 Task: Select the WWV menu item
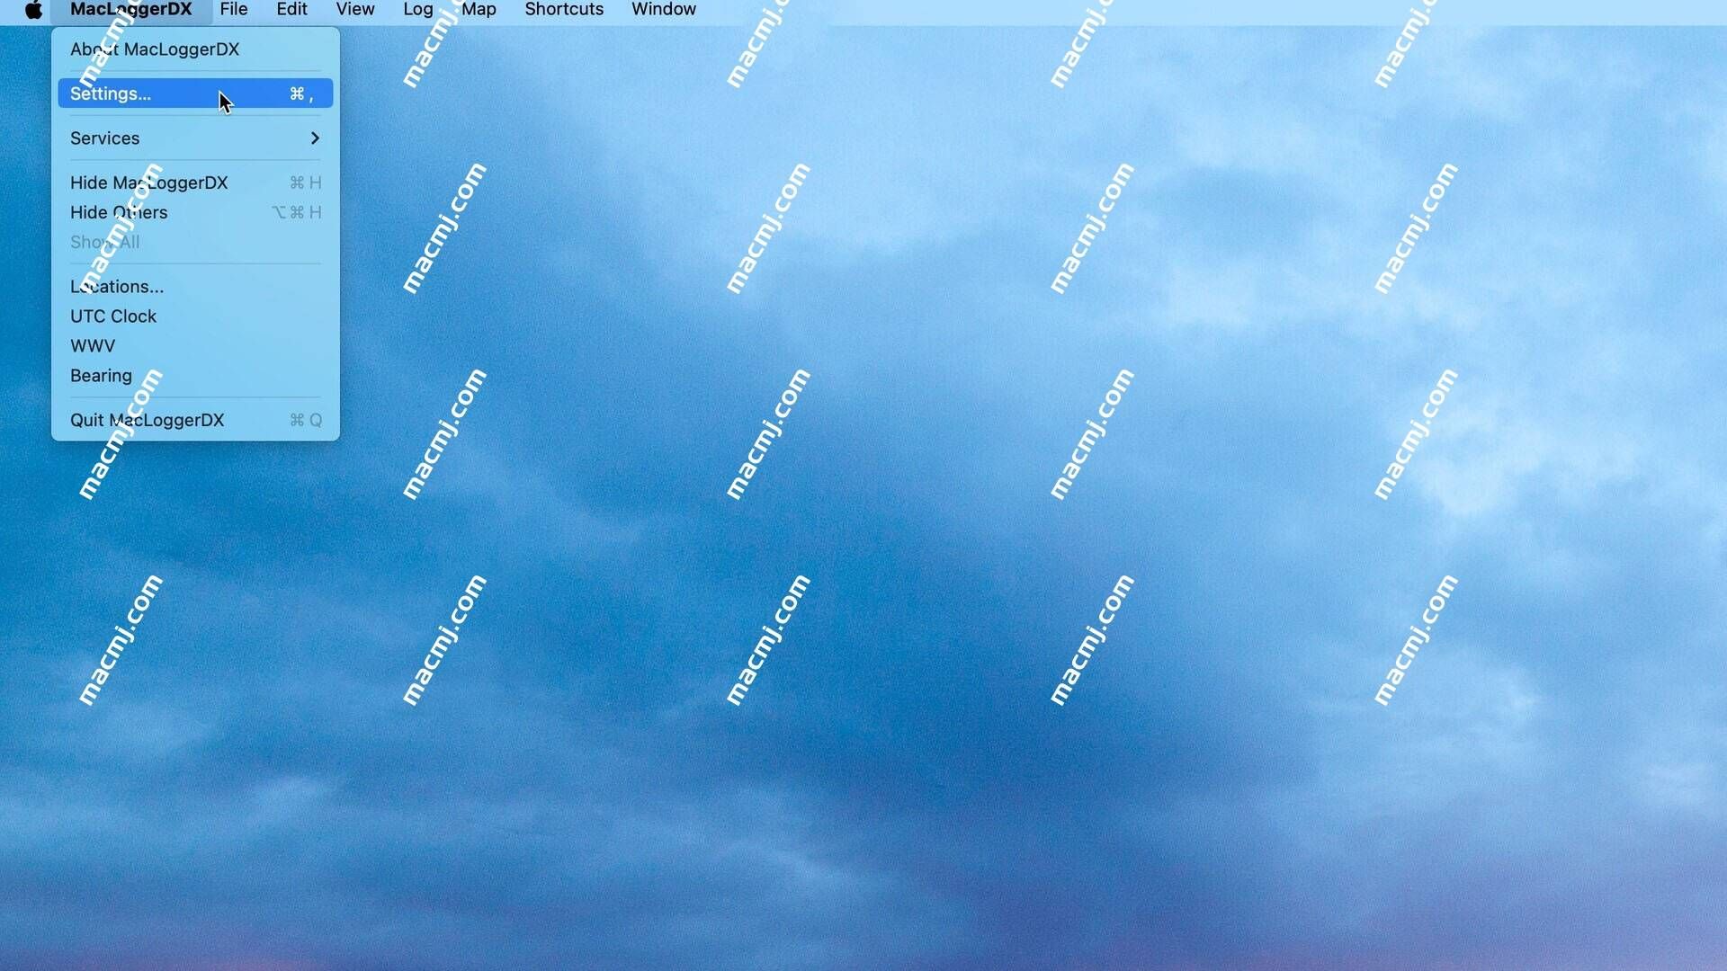[x=195, y=346]
